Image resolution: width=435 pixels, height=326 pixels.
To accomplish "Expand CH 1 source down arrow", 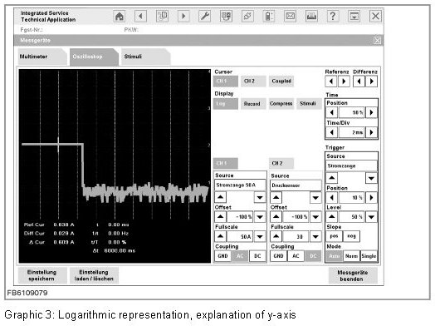I will click(260, 197).
